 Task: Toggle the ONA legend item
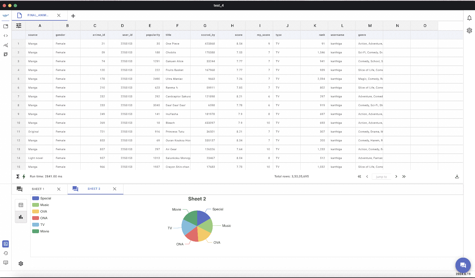[x=40, y=218]
